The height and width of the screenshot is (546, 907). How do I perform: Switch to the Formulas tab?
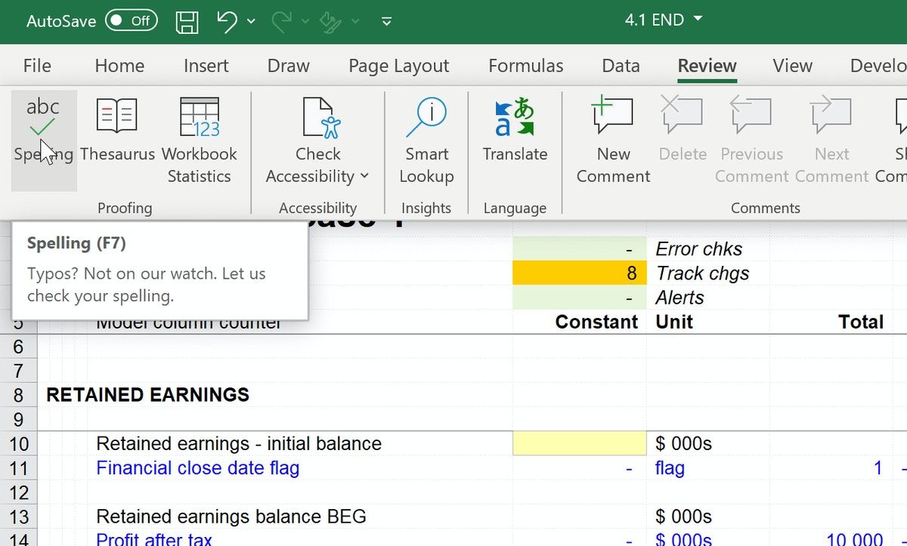[525, 66]
